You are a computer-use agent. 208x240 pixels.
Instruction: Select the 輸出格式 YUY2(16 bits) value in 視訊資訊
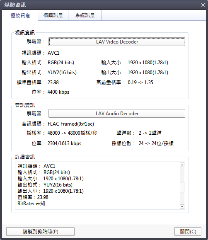point(62,73)
